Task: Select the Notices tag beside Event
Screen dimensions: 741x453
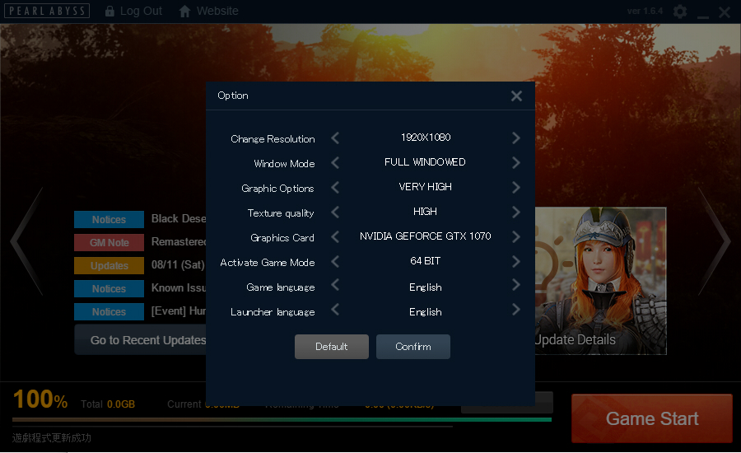Action: point(110,311)
